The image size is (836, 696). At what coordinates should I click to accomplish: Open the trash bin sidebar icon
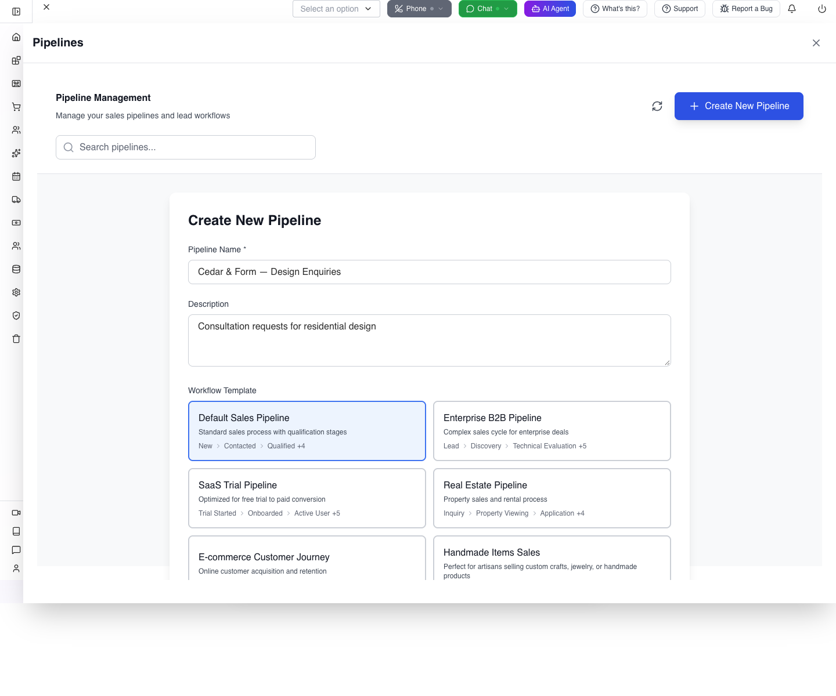[x=16, y=339]
